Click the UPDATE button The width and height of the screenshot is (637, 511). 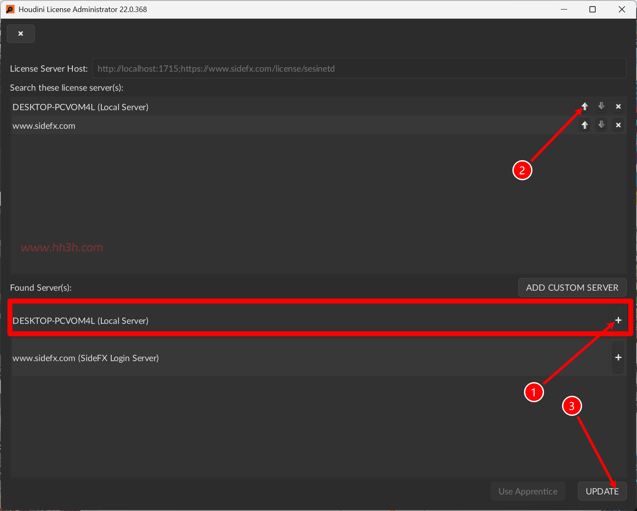(602, 491)
